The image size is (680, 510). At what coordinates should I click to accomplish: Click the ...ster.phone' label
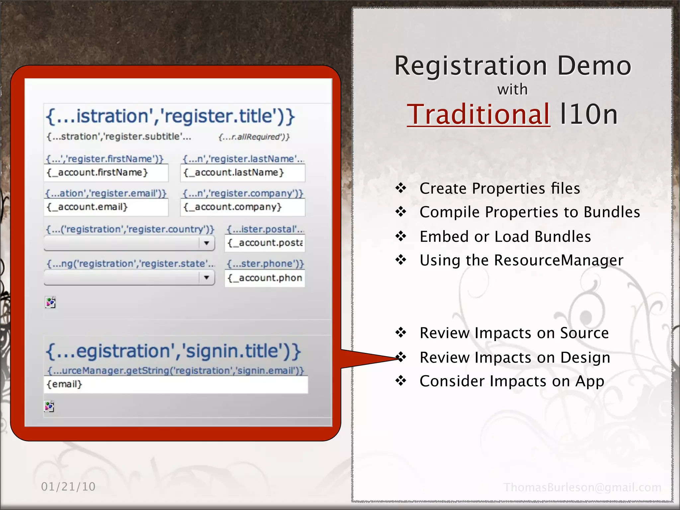point(265,264)
